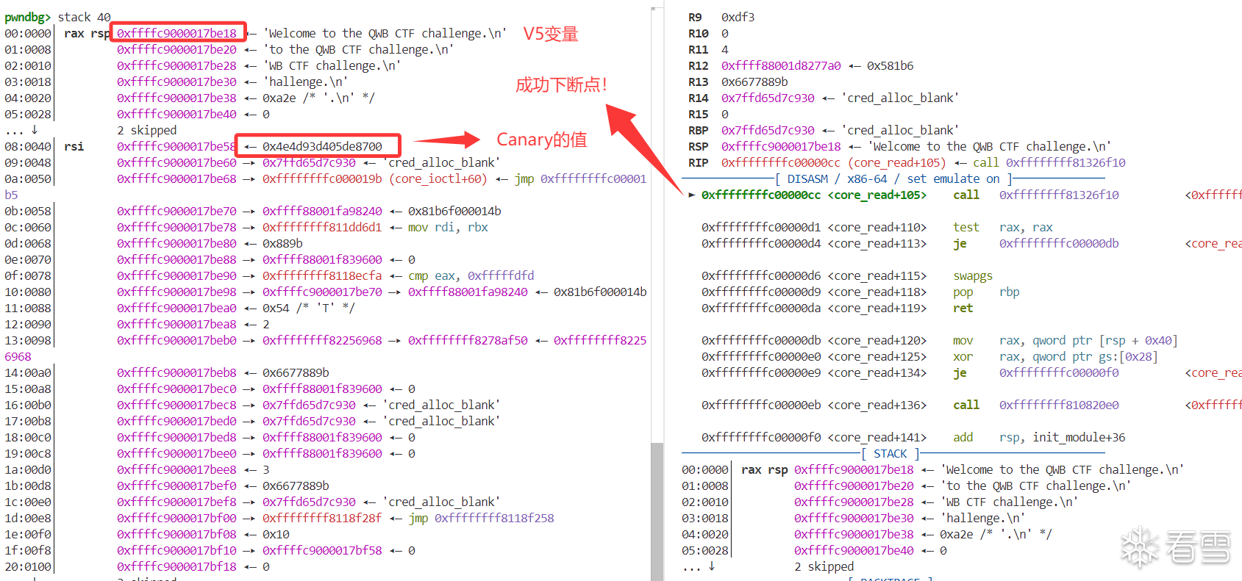The width and height of the screenshot is (1242, 581).
Task: Click "add rsp, init_module+36" at core_read+141
Action: tap(1039, 437)
